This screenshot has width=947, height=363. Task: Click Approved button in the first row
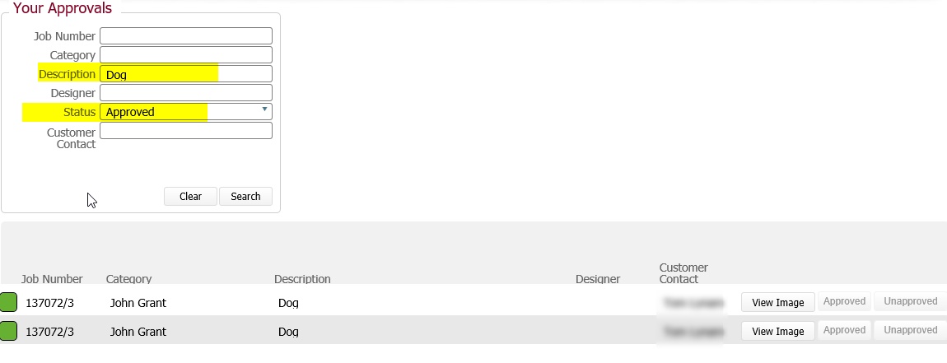844,301
